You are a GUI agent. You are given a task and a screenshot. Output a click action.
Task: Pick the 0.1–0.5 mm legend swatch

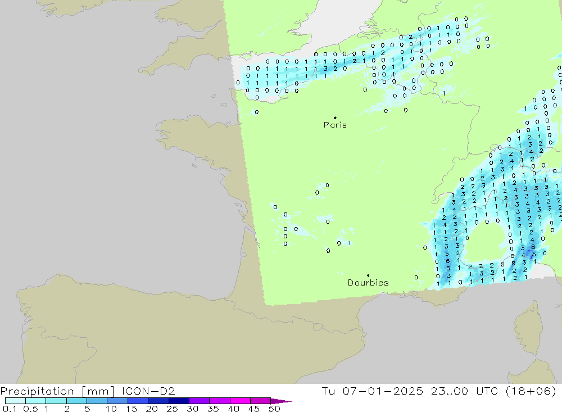coord(15,401)
